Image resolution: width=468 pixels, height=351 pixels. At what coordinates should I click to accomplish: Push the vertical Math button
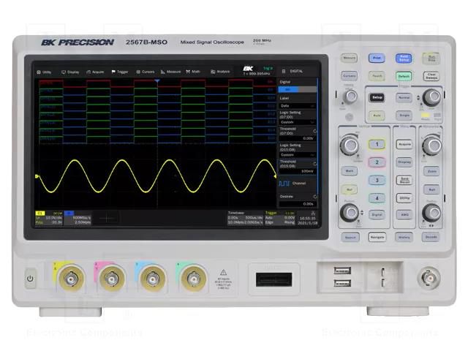(x=350, y=171)
